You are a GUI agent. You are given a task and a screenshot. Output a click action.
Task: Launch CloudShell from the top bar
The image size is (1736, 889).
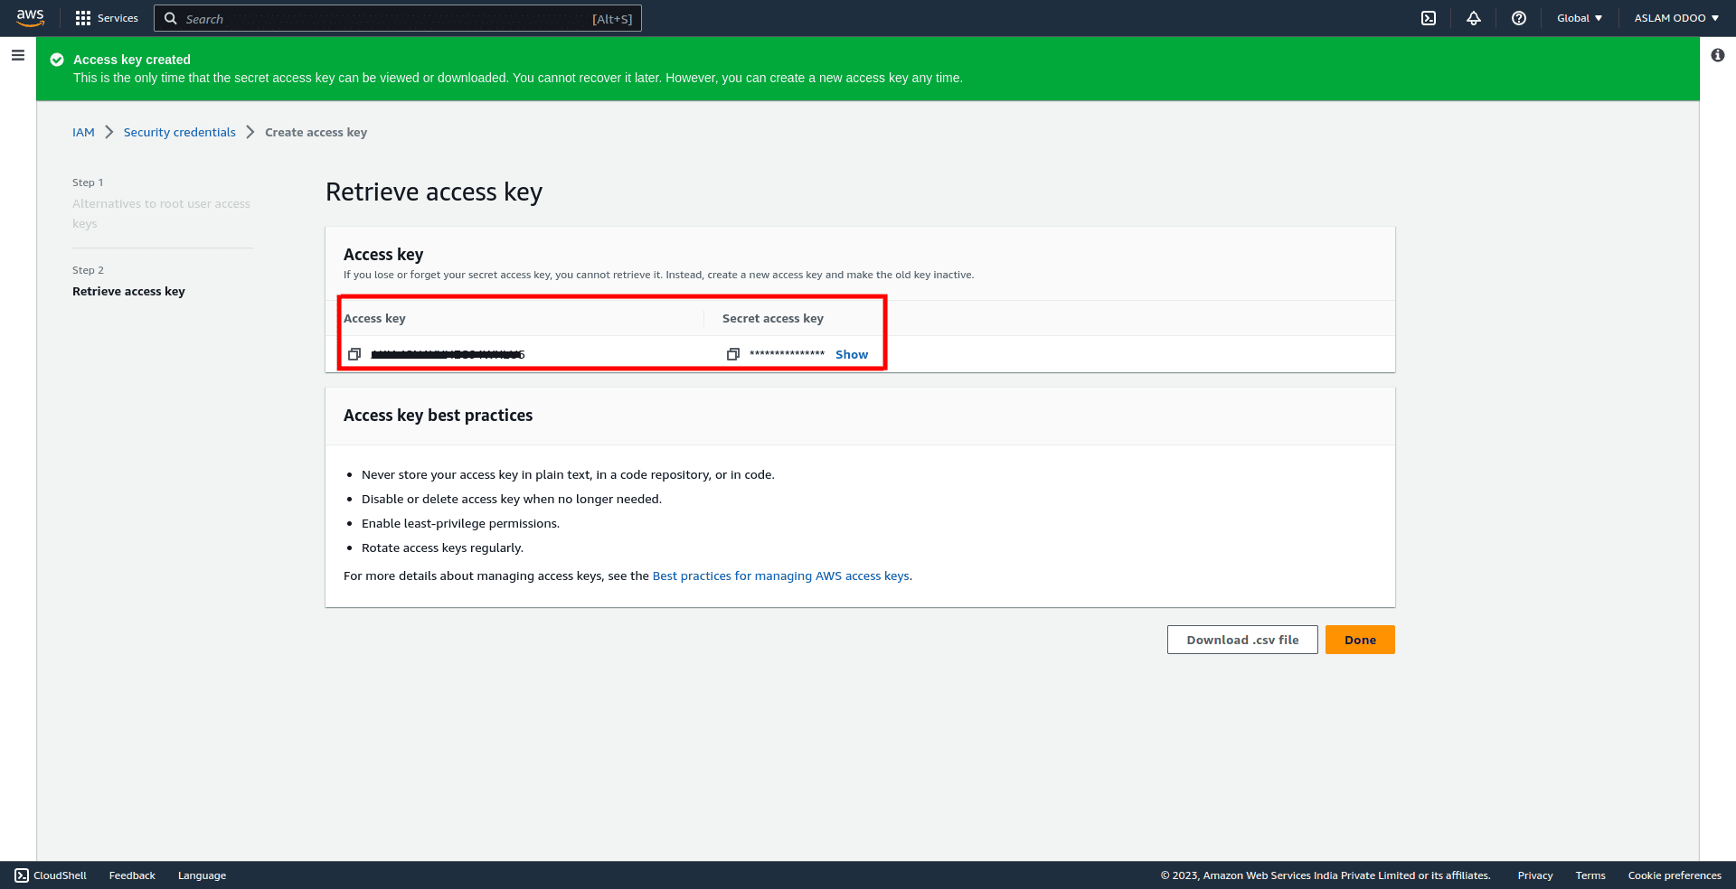(1429, 18)
